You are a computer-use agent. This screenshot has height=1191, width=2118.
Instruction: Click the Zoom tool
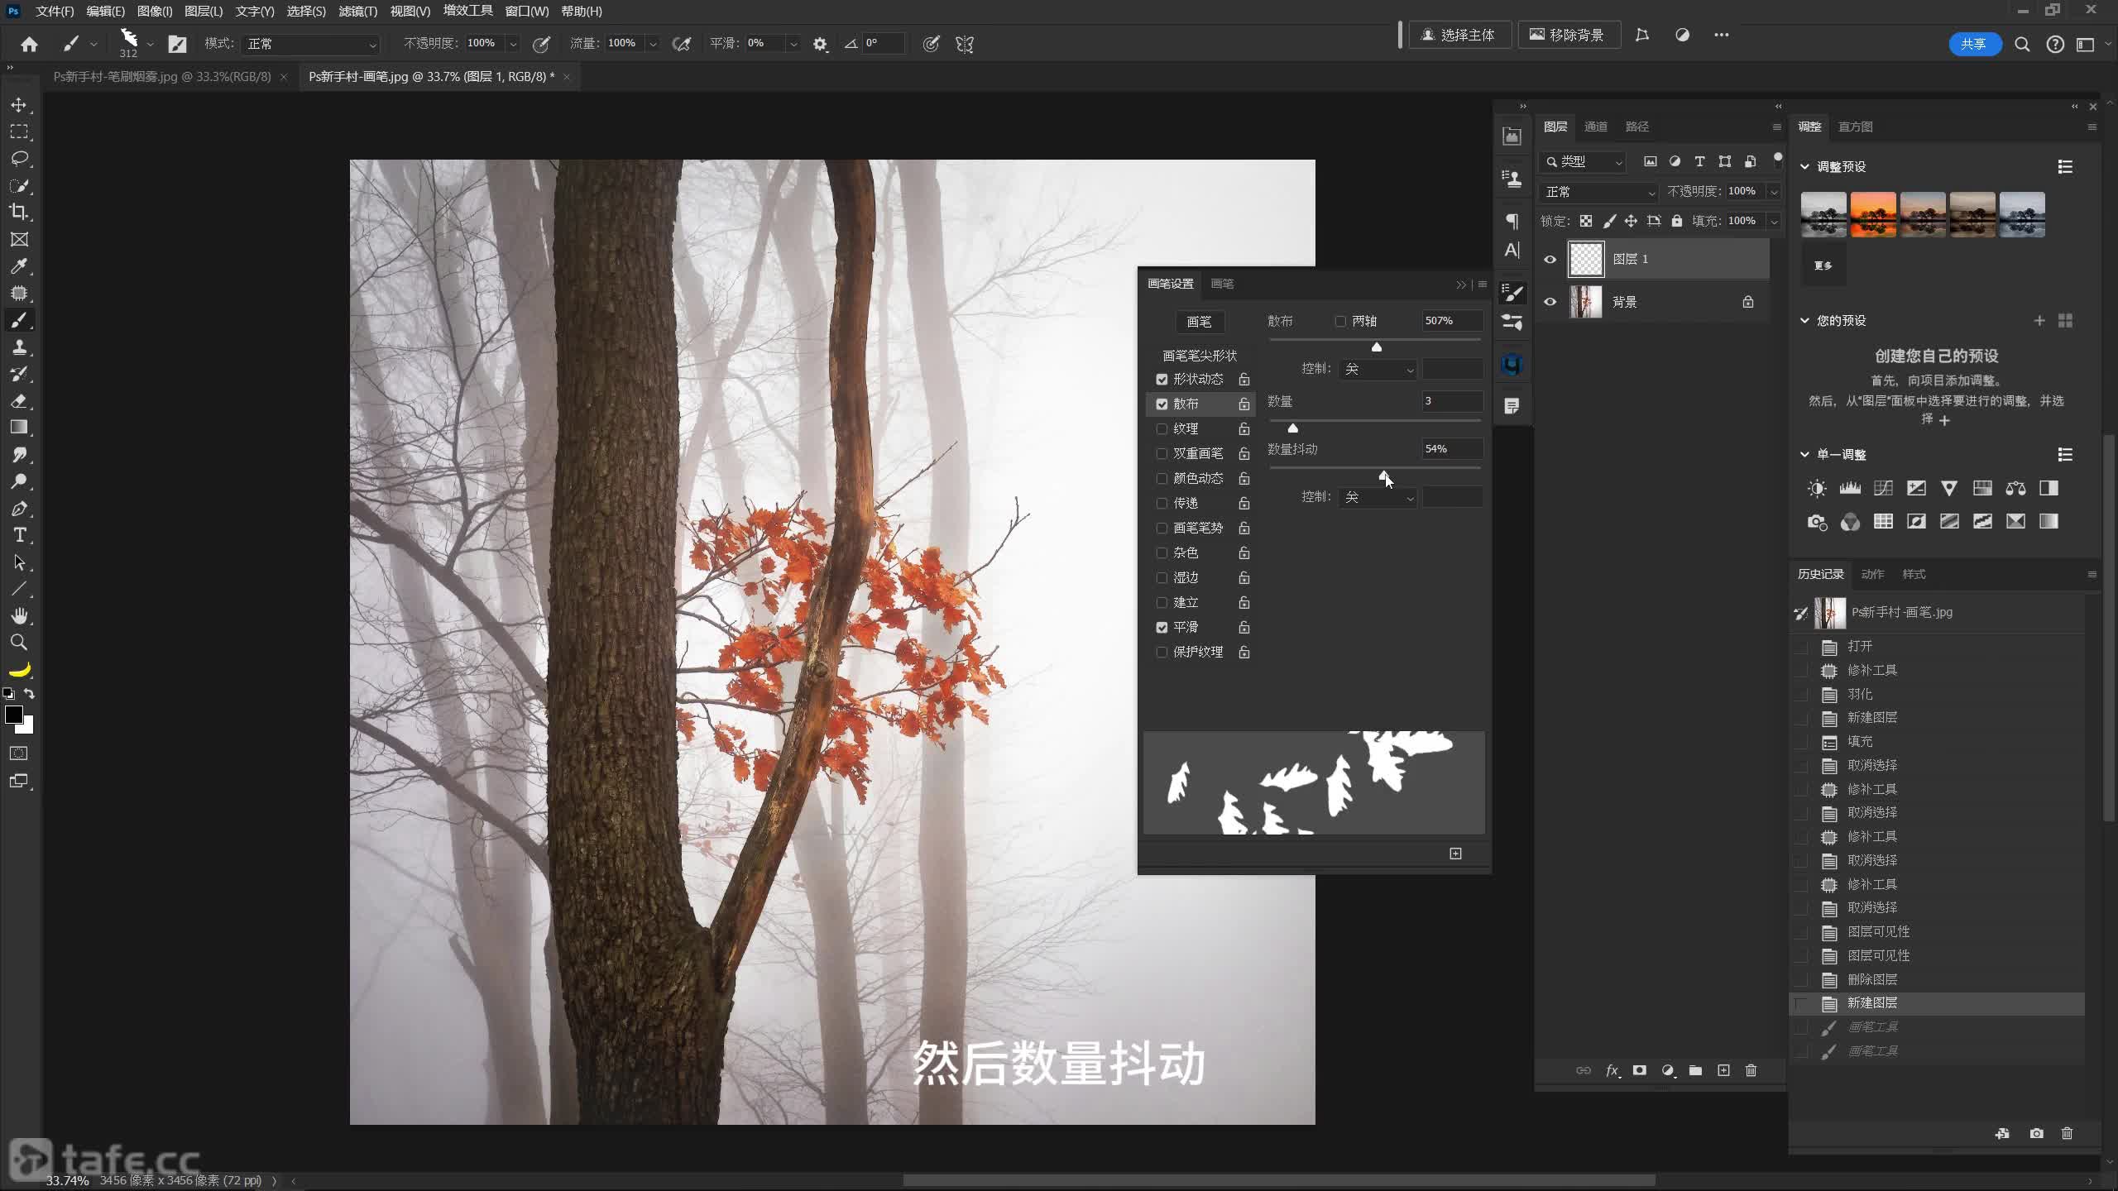point(19,643)
